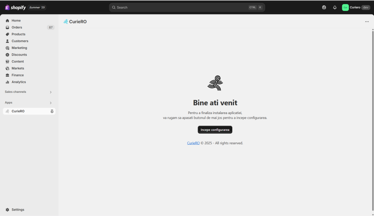The height and width of the screenshot is (216, 374).
Task: Expand Apps chevron
Action: point(50,103)
